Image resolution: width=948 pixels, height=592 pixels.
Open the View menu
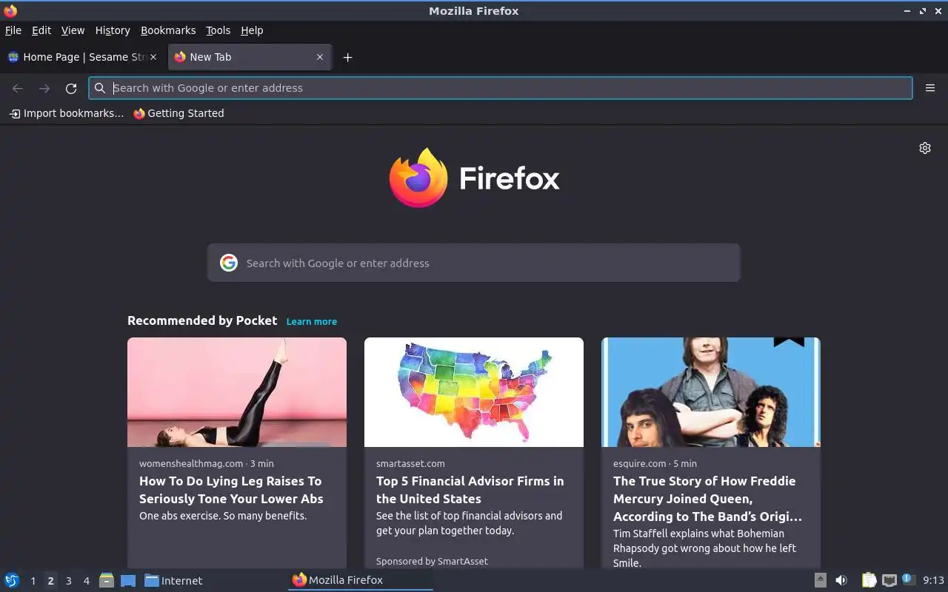point(73,30)
